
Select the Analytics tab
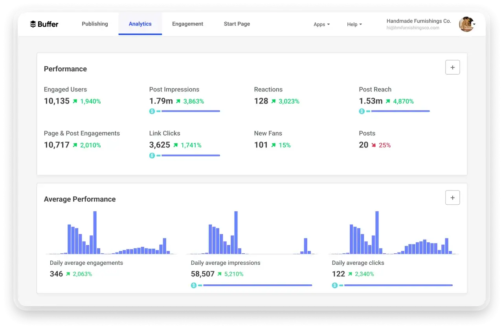tap(140, 24)
